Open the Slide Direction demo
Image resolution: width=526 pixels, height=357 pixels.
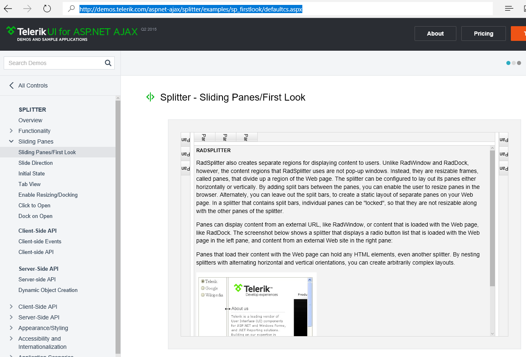[36, 163]
